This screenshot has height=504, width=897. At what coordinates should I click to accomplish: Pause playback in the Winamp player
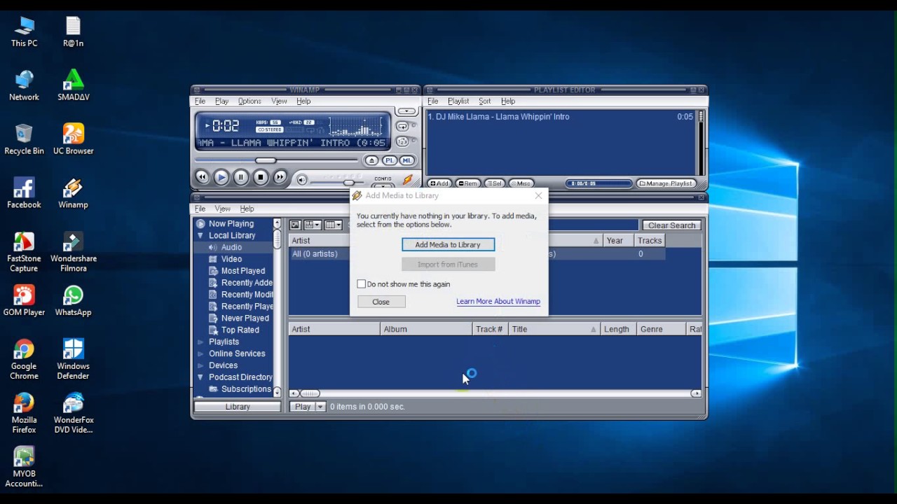pos(240,178)
